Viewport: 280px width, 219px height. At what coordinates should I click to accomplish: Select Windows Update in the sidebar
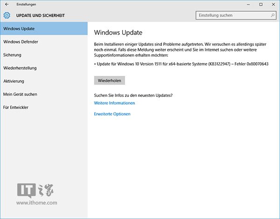pos(19,29)
